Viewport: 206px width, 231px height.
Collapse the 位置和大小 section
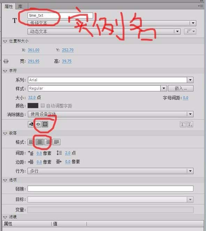tap(5, 42)
